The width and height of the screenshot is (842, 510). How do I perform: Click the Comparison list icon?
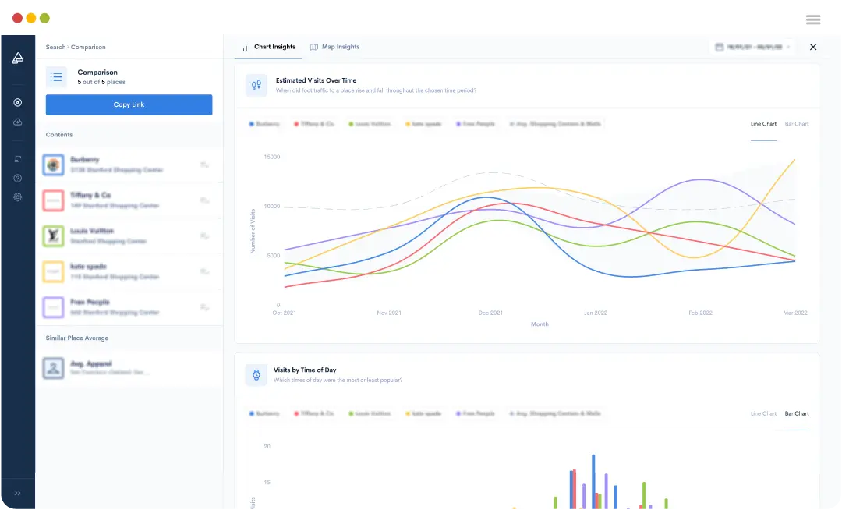click(x=56, y=76)
